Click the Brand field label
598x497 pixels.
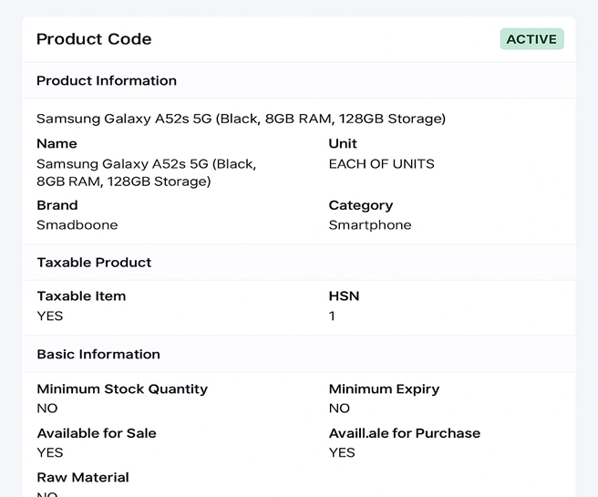(x=57, y=205)
